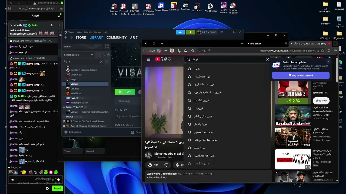Open Goofy Gorillas desktop shortcut
The height and width of the screenshot is (194, 346).
224,8
